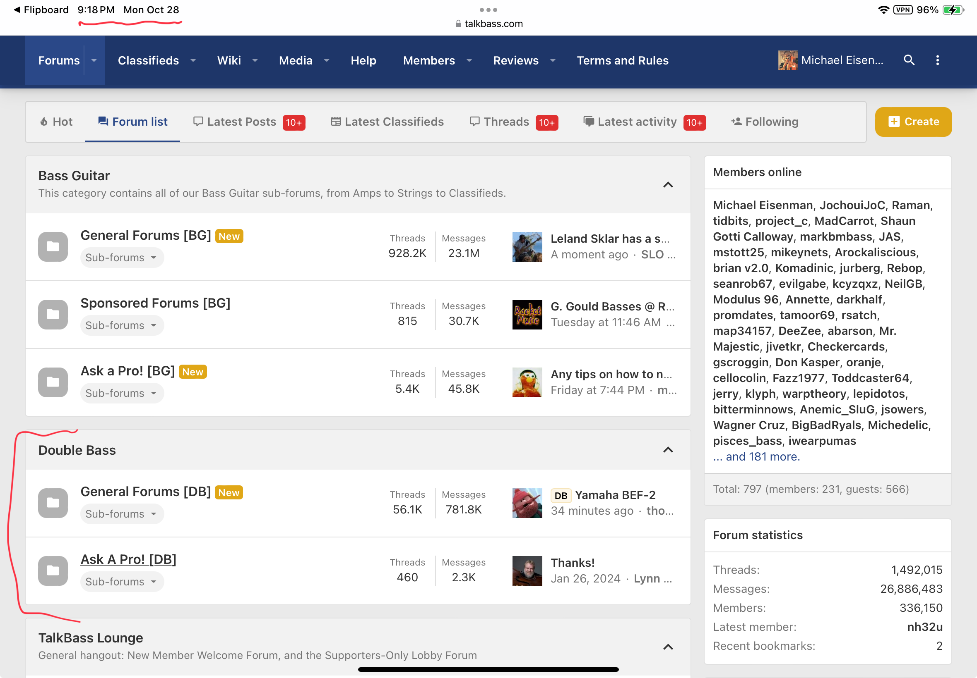Open the Yamaha BEF-2 thread link
The width and height of the screenshot is (977, 678).
coord(615,495)
